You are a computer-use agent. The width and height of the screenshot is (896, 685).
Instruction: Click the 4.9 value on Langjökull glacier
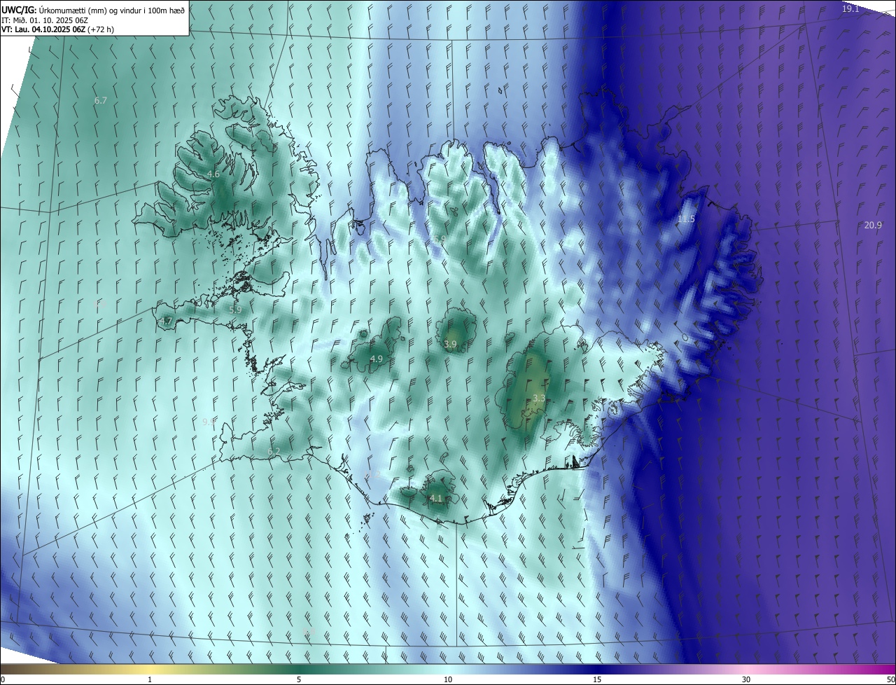pyautogui.click(x=377, y=359)
